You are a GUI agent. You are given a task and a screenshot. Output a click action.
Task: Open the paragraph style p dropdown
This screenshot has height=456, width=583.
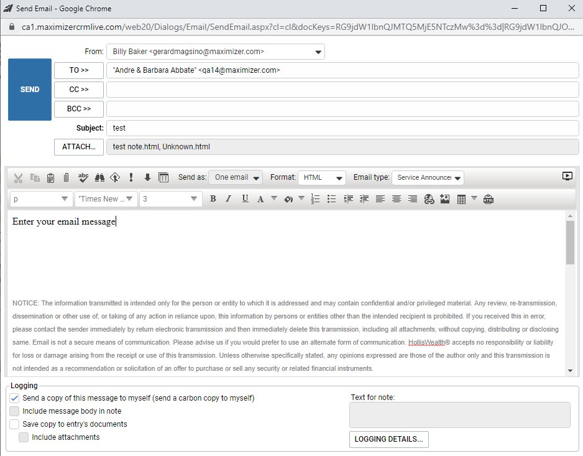pos(41,199)
